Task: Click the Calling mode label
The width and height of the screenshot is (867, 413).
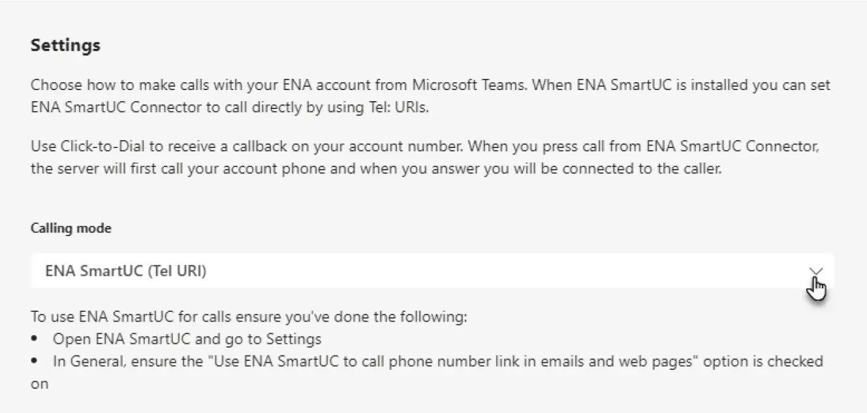Action: (71, 228)
